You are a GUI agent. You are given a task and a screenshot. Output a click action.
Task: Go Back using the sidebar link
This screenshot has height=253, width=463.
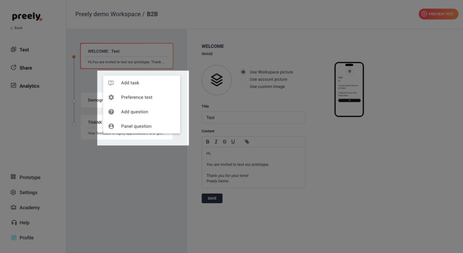17,28
